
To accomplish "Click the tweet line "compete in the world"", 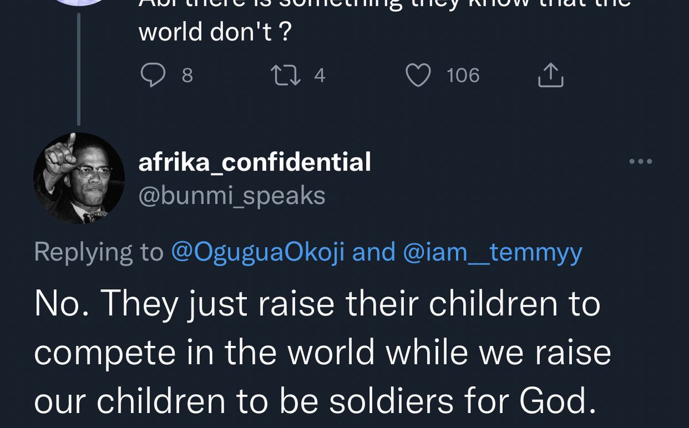I will [323, 353].
